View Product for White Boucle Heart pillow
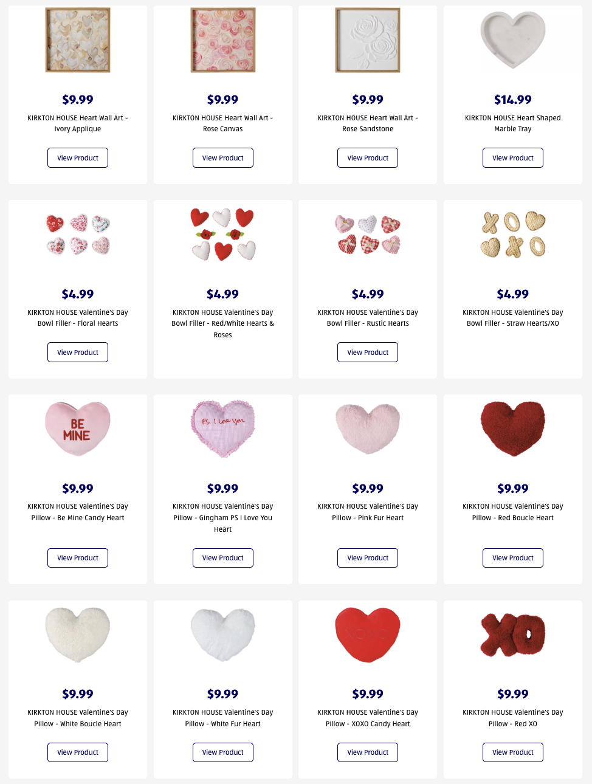The height and width of the screenshot is (784, 592). pos(78,752)
